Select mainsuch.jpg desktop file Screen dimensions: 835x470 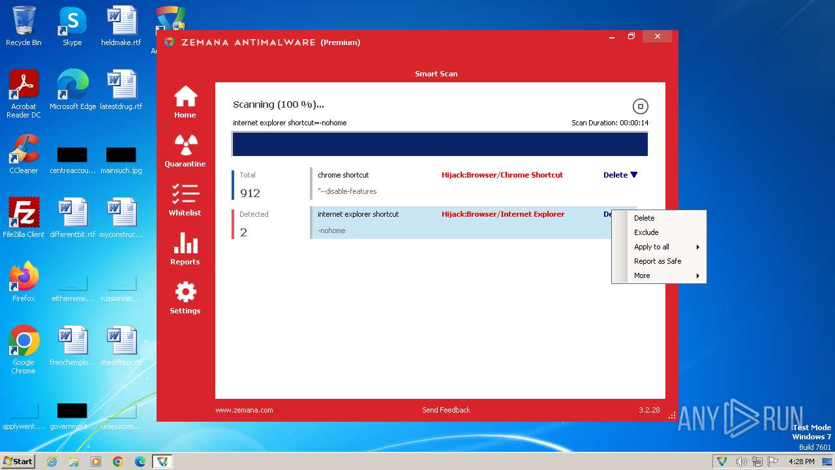121,159
